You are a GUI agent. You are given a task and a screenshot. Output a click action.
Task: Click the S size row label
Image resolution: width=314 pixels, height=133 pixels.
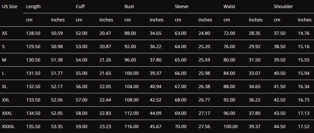[x=3, y=47]
